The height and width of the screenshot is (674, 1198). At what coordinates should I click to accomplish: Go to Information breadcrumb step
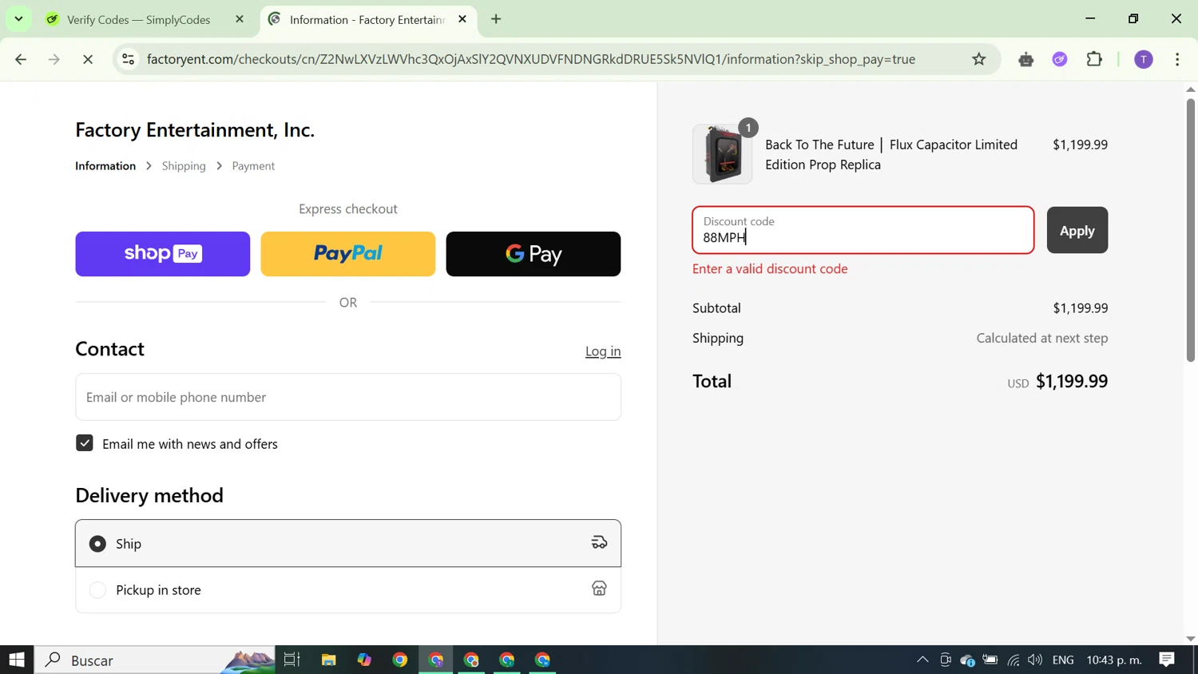click(x=105, y=166)
